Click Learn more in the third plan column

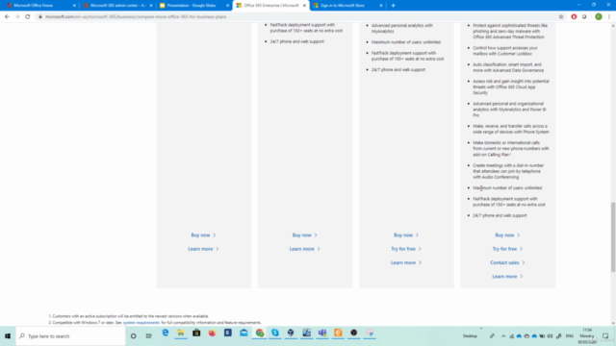point(406,262)
